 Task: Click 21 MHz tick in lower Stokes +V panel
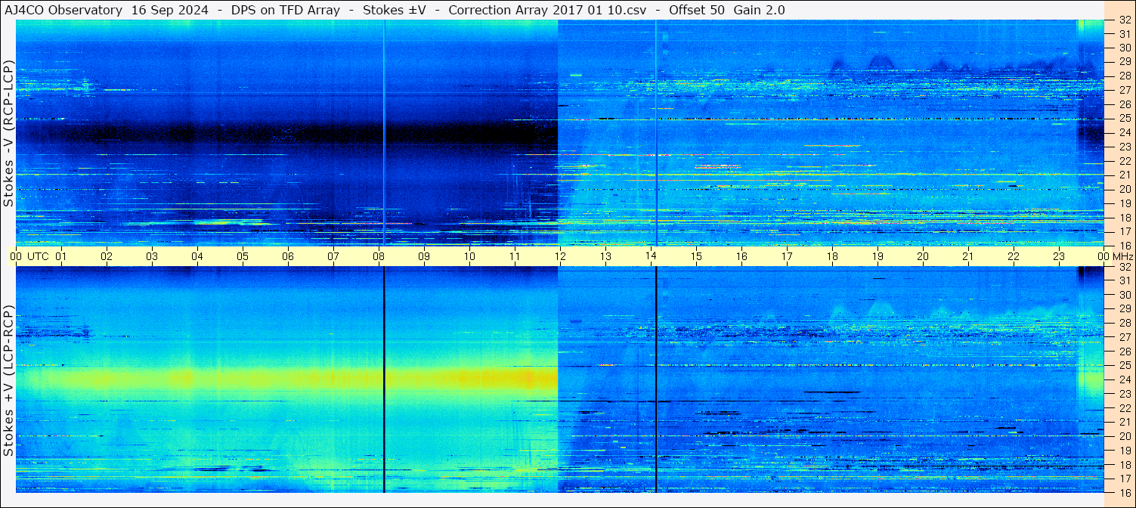point(1124,422)
